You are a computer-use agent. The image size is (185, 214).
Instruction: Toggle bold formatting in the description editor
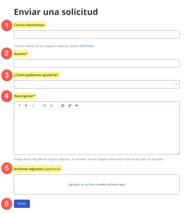(x=26, y=106)
